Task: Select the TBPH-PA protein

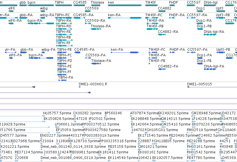Action: tap(62, 80)
